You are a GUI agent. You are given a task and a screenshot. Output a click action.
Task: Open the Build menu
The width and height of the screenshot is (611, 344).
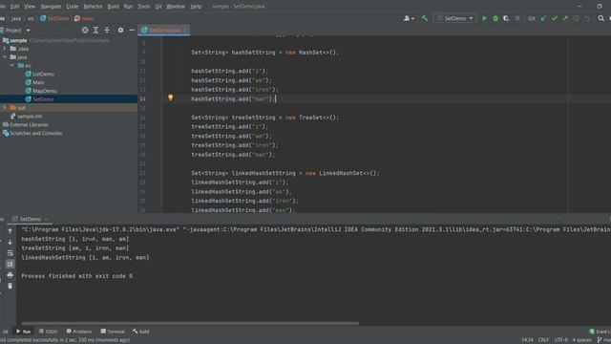point(113,7)
